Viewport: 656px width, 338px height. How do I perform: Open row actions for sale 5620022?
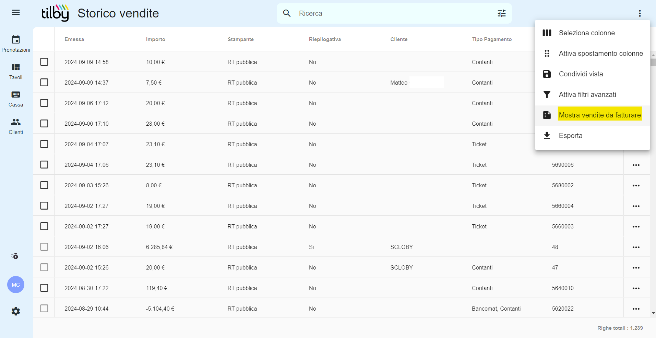636,309
